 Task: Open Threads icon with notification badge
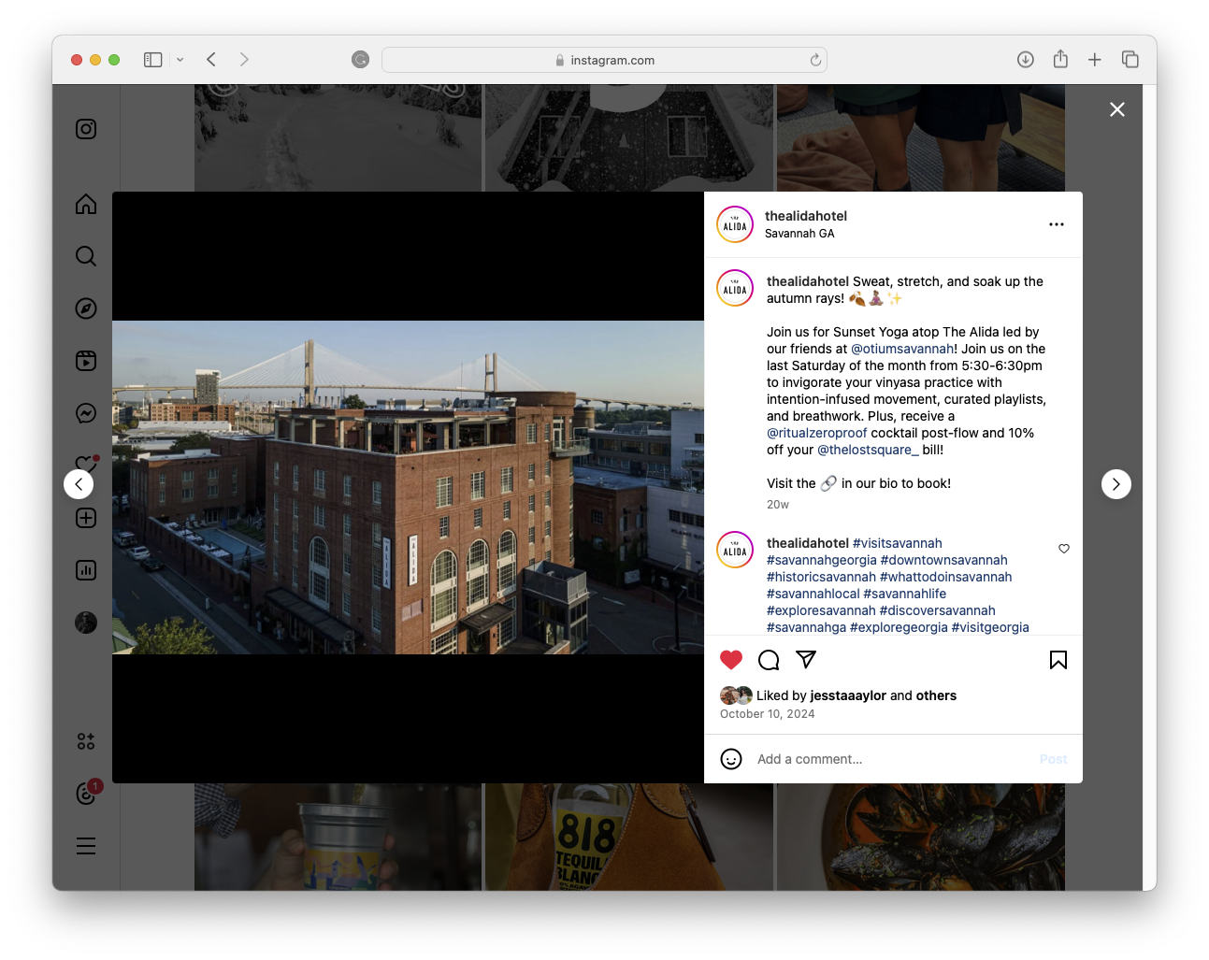(x=87, y=794)
